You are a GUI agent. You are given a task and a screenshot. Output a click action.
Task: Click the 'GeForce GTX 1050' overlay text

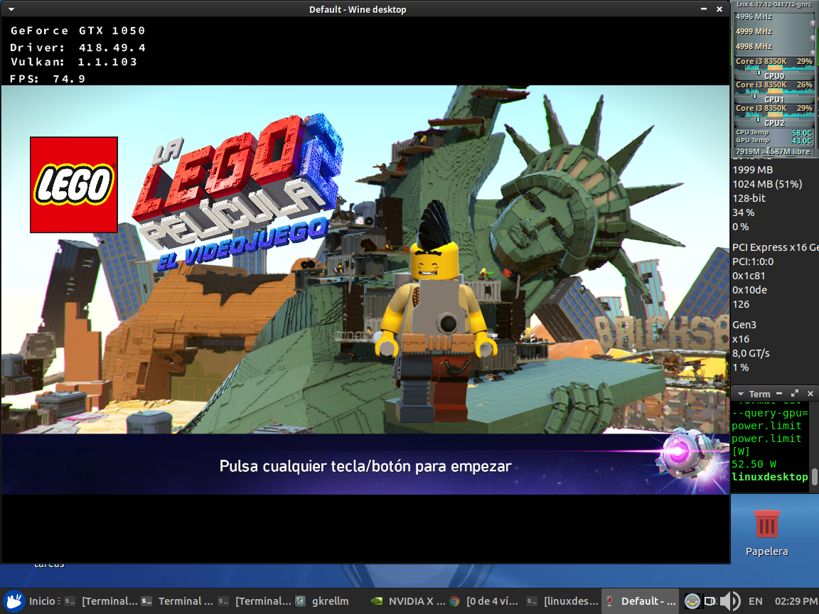click(x=77, y=31)
